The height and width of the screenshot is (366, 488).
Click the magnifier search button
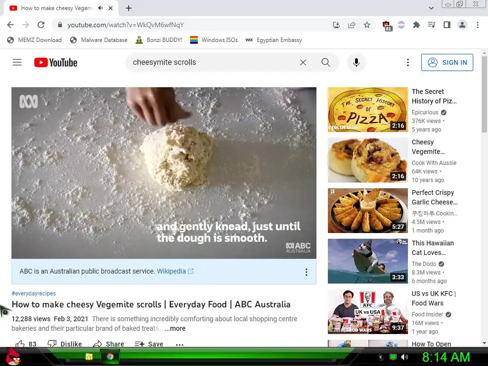pos(326,62)
